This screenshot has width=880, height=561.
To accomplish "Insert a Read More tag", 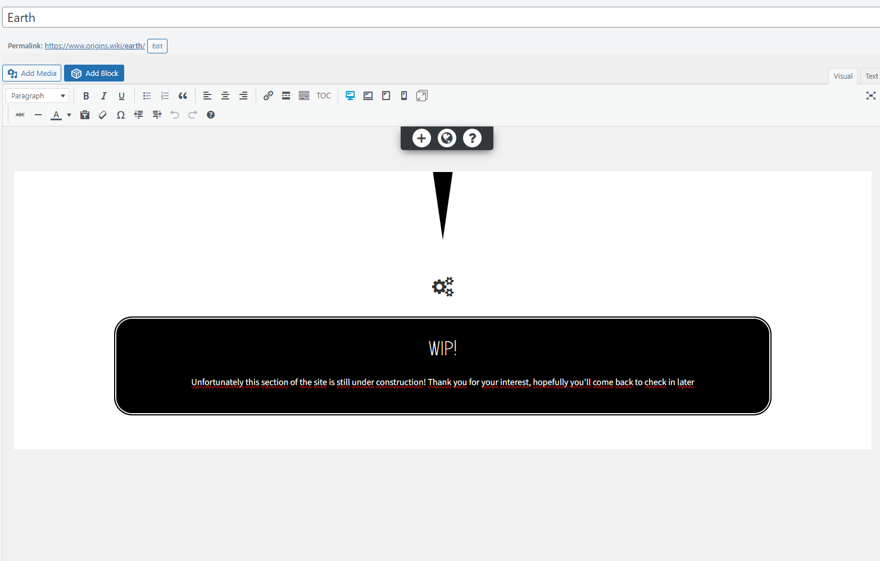I will 286,96.
